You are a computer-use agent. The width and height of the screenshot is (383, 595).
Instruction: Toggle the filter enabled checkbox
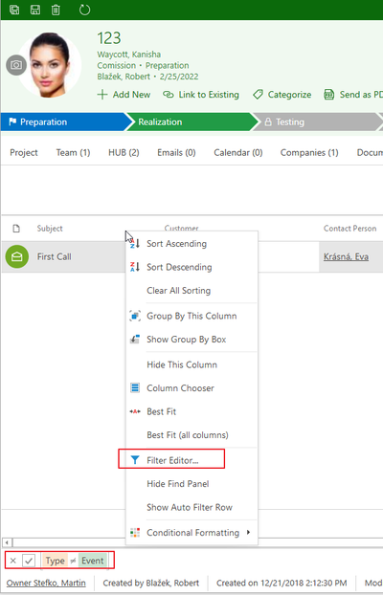pyautogui.click(x=29, y=561)
